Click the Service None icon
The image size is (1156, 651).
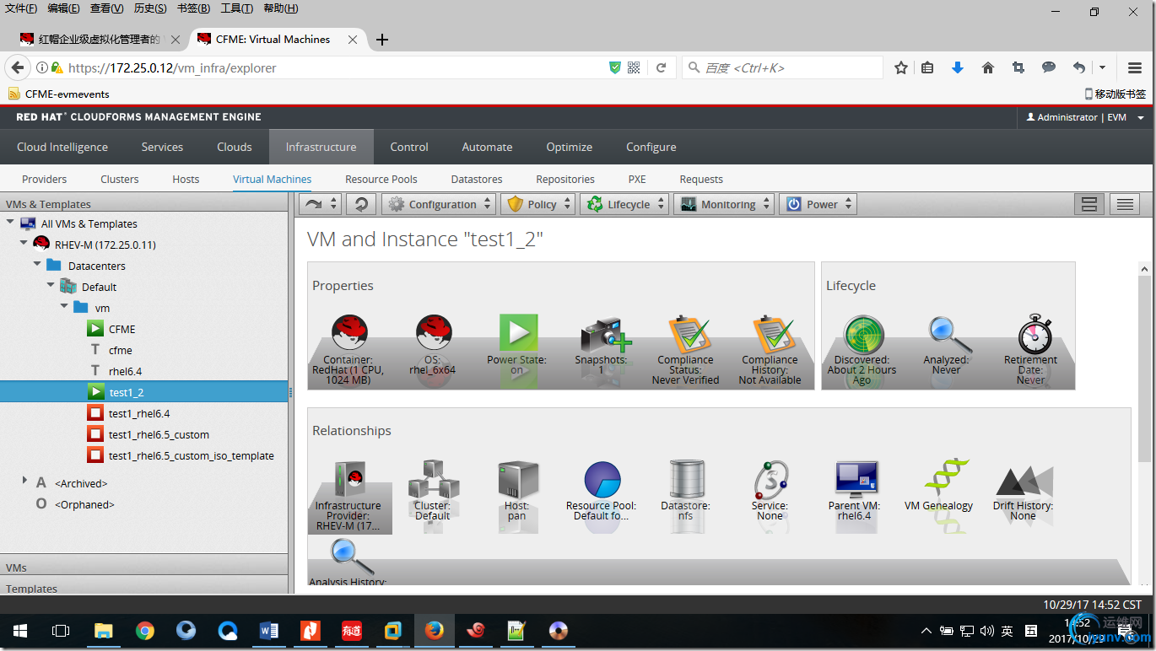[x=771, y=480]
